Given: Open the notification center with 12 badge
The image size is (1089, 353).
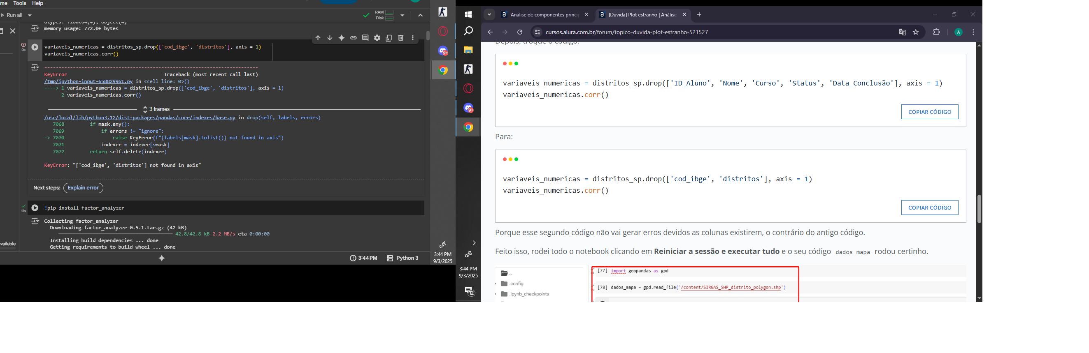Looking at the screenshot, I should coord(469,291).
